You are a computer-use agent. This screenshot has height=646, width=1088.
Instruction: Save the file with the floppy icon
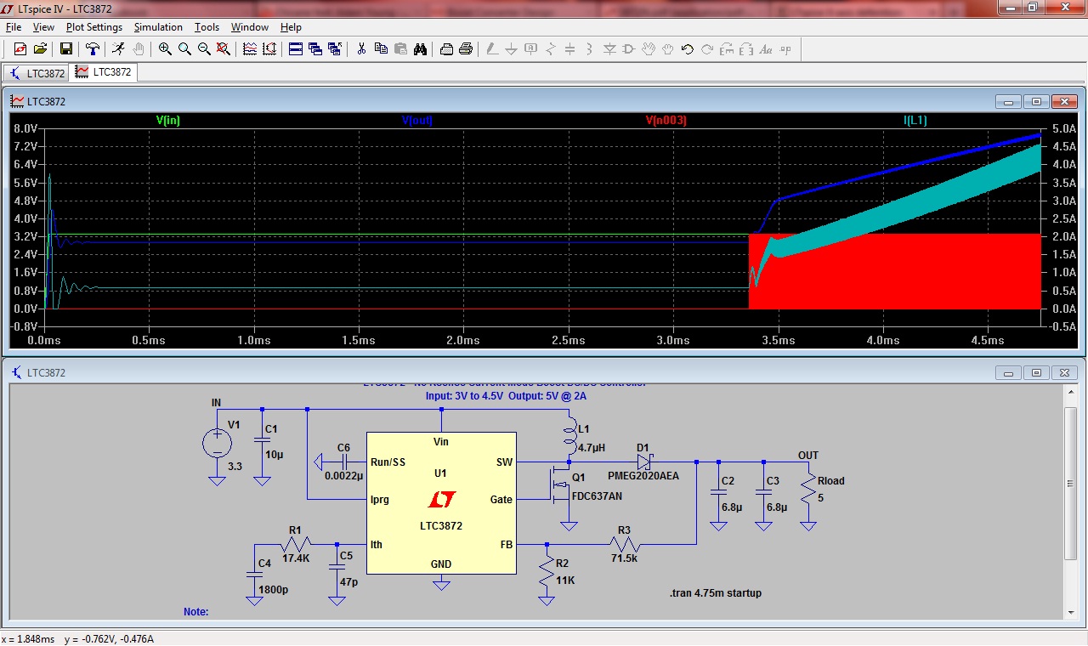point(65,49)
